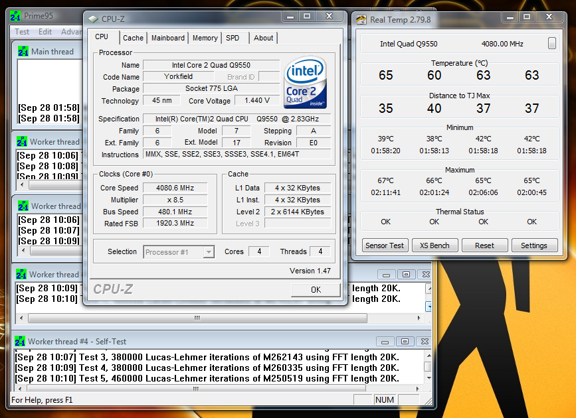576x418 pixels.
Task: Click the Core Speed value 4080.6 MHz
Action: tap(175, 188)
